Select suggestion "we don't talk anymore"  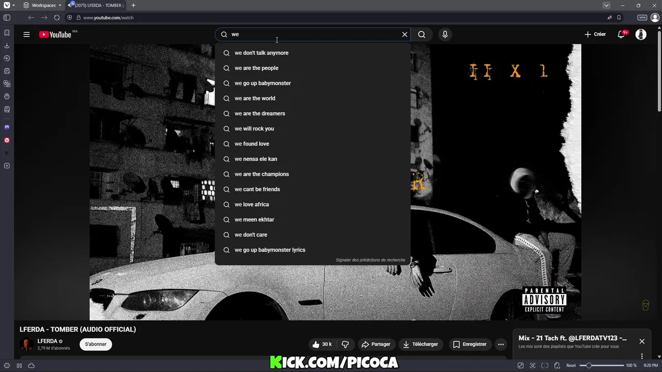[312, 53]
